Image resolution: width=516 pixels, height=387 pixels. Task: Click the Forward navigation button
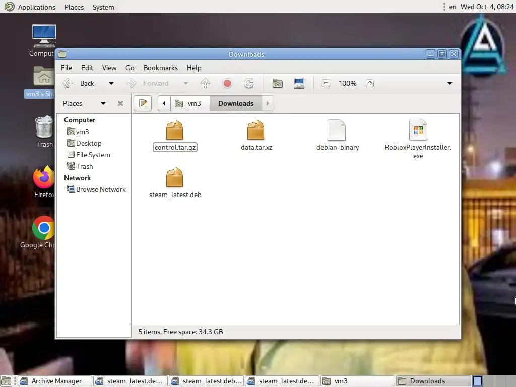[148, 83]
